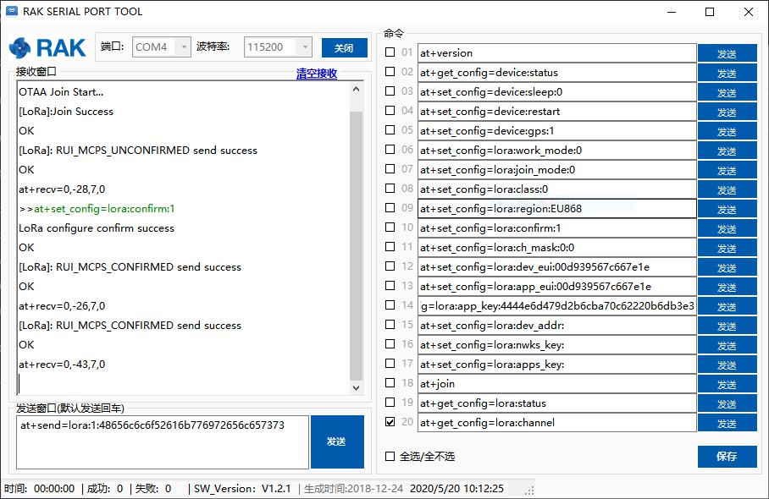Send the device:status command
The width and height of the screenshot is (769, 499).
tap(727, 73)
